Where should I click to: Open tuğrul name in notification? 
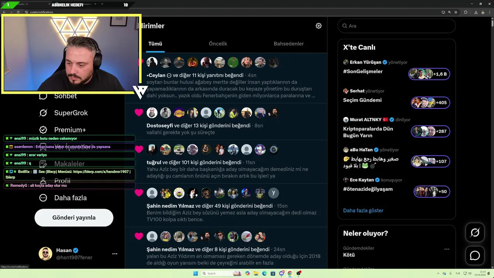point(154,162)
